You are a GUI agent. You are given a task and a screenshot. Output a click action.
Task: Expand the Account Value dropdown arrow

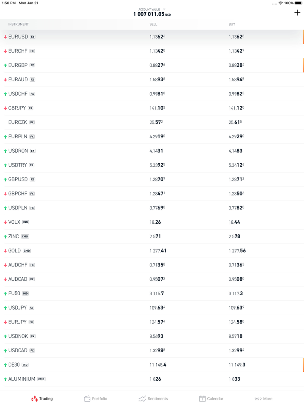click(164, 9)
